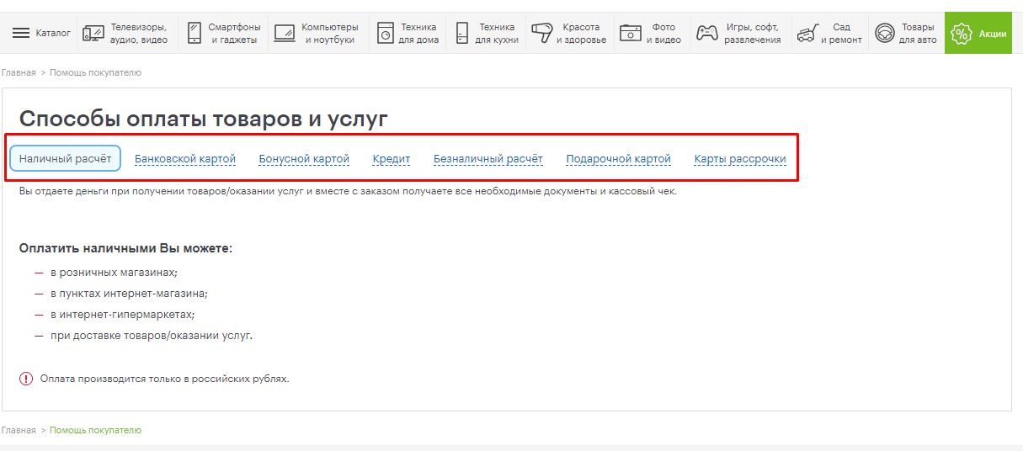Screen dimensions: 1023x451
Task: Open the Каталог label
Action: pyautogui.click(x=53, y=34)
